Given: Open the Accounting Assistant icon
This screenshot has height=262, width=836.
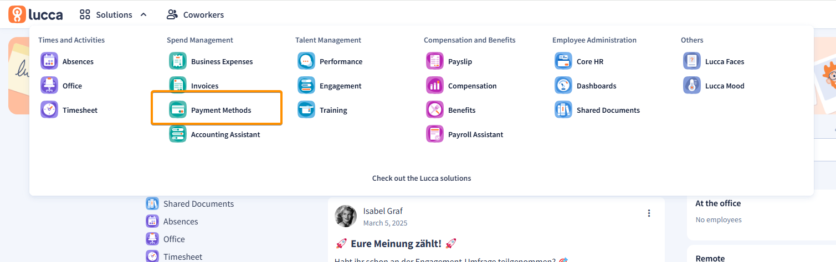Looking at the screenshot, I should [178, 134].
